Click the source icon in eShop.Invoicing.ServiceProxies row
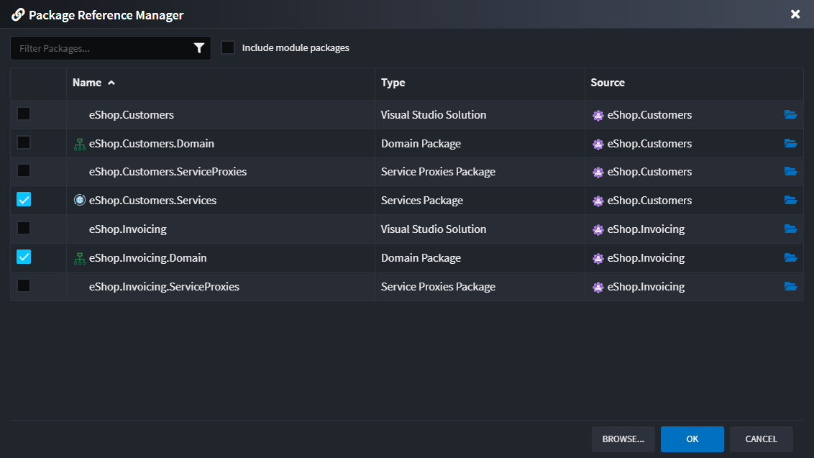This screenshot has width=814, height=458. tap(598, 287)
